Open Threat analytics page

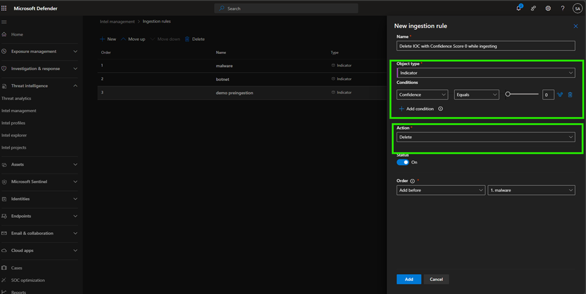coord(16,98)
